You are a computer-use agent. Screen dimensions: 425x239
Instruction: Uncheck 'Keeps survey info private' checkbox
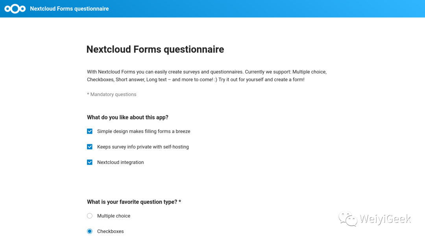click(x=90, y=147)
